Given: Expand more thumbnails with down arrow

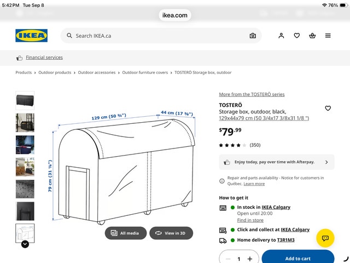Looking at the screenshot, I should click(25, 244).
